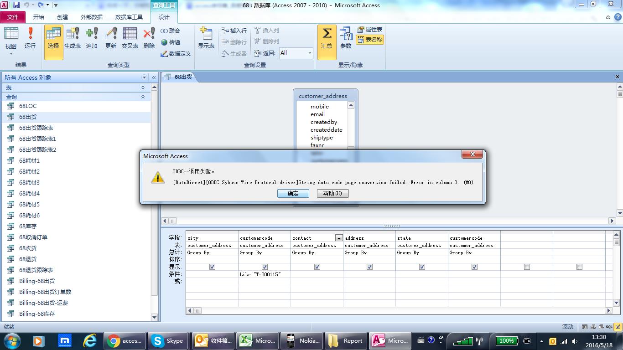Open Internet Explorer from the taskbar
623x350 pixels.
[x=90, y=340]
